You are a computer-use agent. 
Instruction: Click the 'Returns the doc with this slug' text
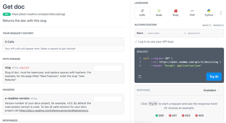(x=24, y=21)
